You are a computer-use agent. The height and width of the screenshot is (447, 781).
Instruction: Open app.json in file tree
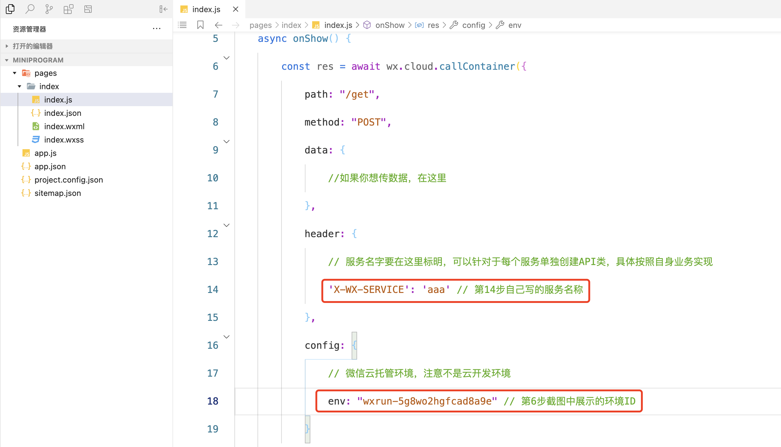pos(50,166)
